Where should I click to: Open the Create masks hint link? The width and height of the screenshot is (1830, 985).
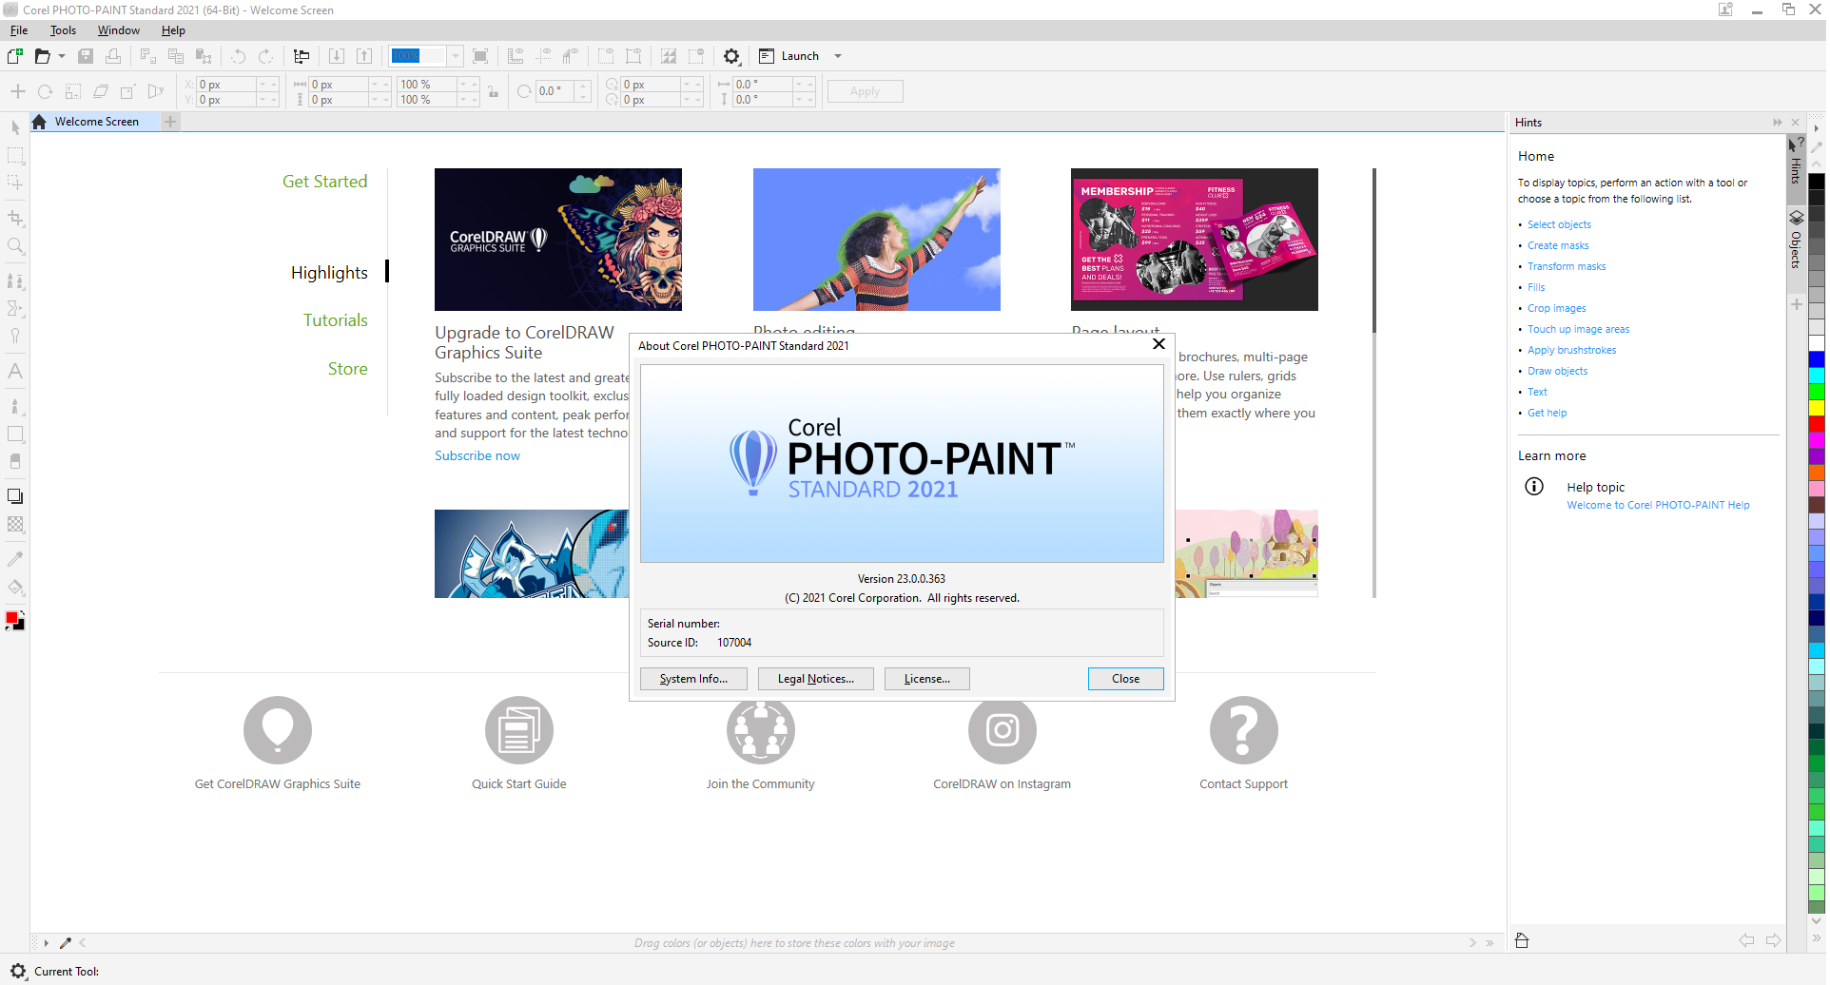(x=1558, y=246)
